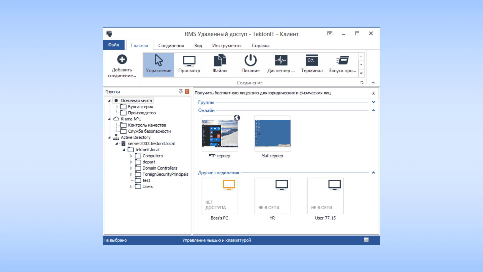Open the Соединения menu tab
This screenshot has height=272, width=483.
click(171, 46)
